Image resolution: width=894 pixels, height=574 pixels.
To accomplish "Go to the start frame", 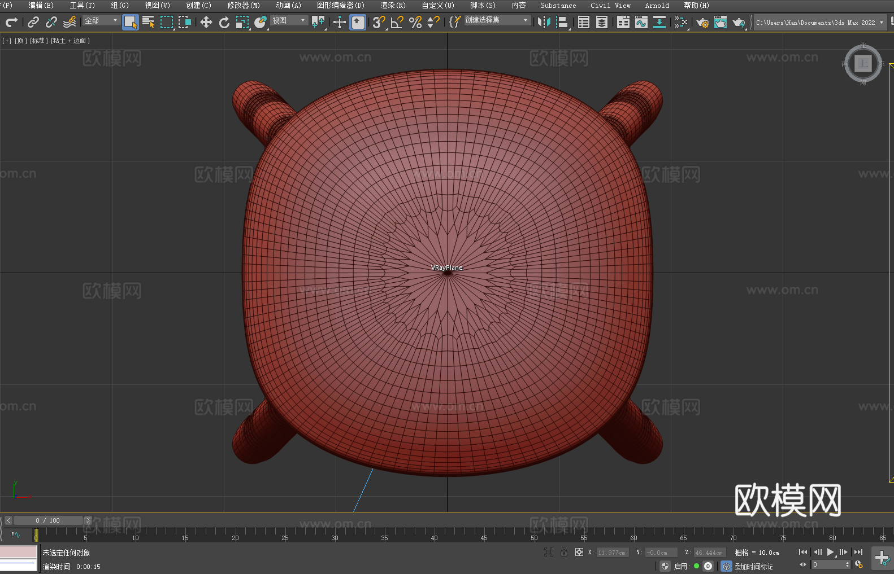I will [x=803, y=552].
